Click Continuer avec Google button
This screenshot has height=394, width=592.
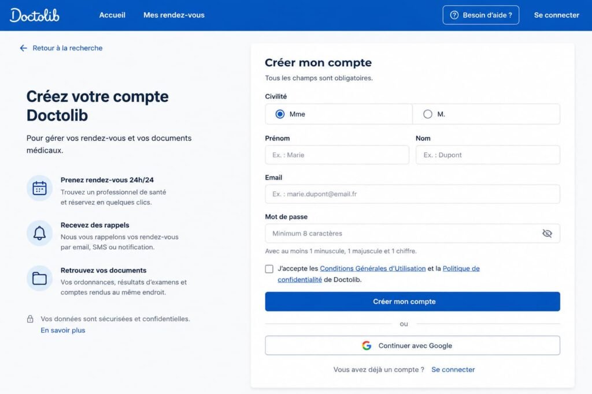(x=412, y=346)
